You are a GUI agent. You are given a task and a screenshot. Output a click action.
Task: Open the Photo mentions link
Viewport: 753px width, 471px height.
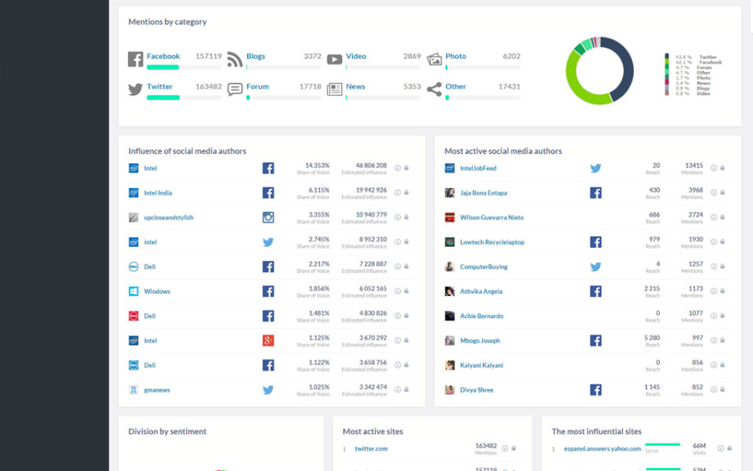point(456,56)
